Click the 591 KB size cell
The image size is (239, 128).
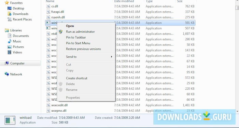click(190, 23)
